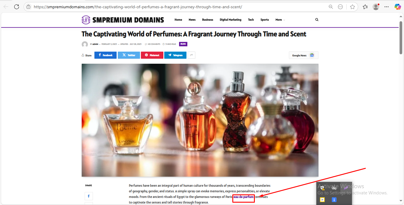404x205 pixels.
Task: Click the Google News button
Action: (x=303, y=55)
